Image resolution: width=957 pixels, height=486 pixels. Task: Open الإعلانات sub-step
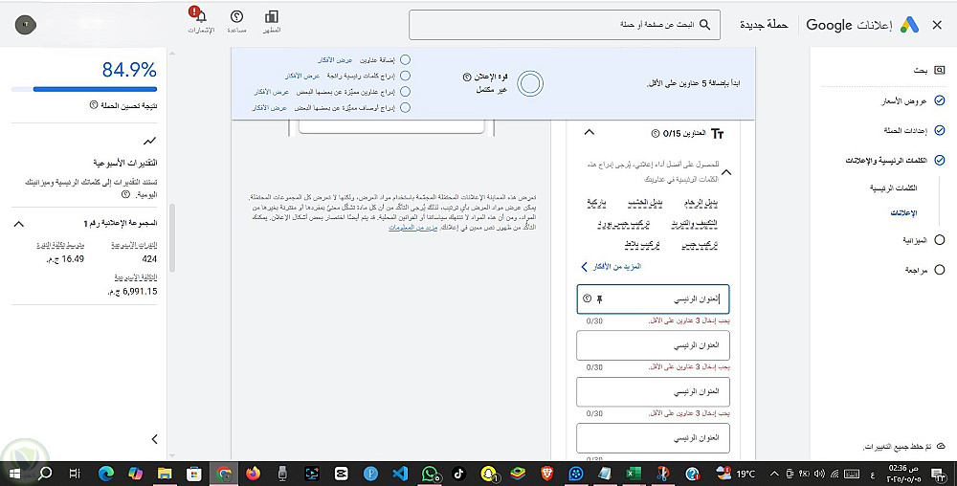tap(904, 212)
